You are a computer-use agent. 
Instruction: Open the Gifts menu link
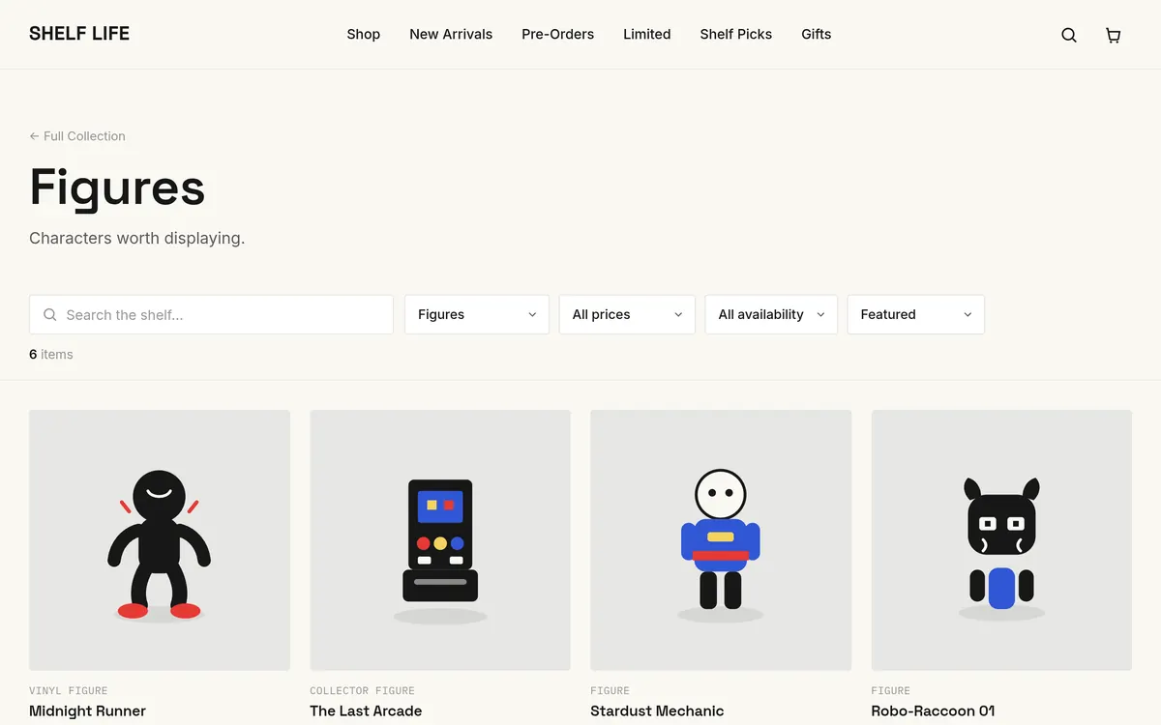(x=817, y=34)
